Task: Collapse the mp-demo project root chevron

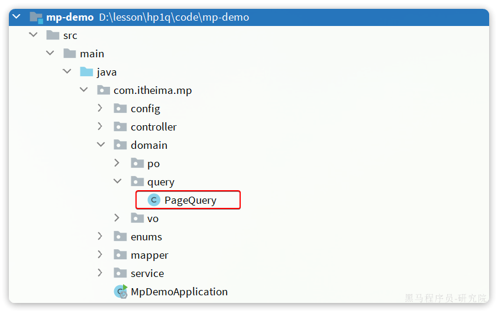Action: pyautogui.click(x=17, y=16)
